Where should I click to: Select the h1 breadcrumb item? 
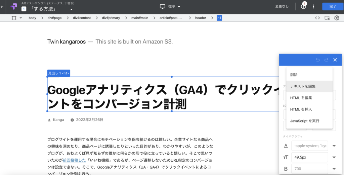click(x=219, y=18)
